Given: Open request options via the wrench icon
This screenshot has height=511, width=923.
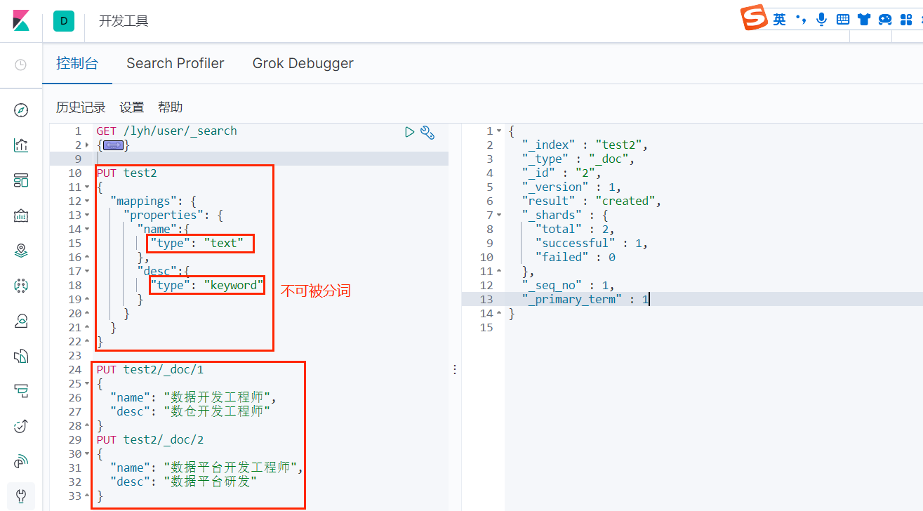Looking at the screenshot, I should (x=427, y=131).
